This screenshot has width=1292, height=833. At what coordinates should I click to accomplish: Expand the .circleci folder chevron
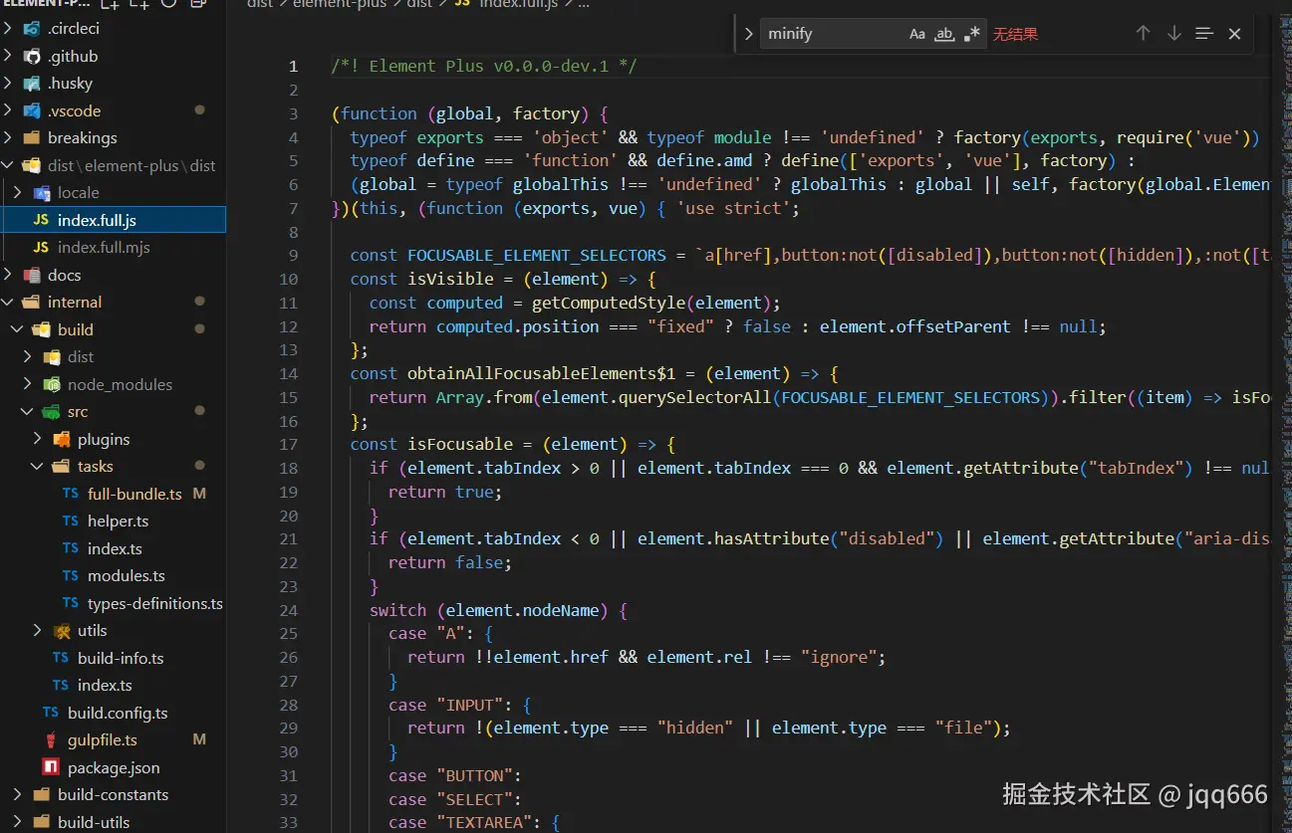point(9,29)
